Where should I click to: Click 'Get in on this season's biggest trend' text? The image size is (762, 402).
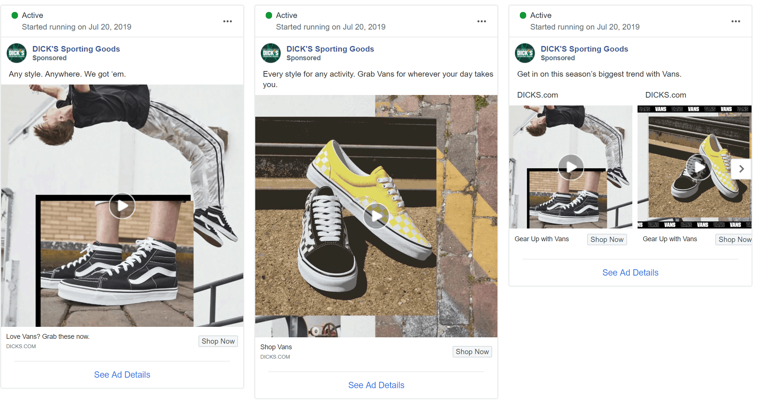coord(599,74)
